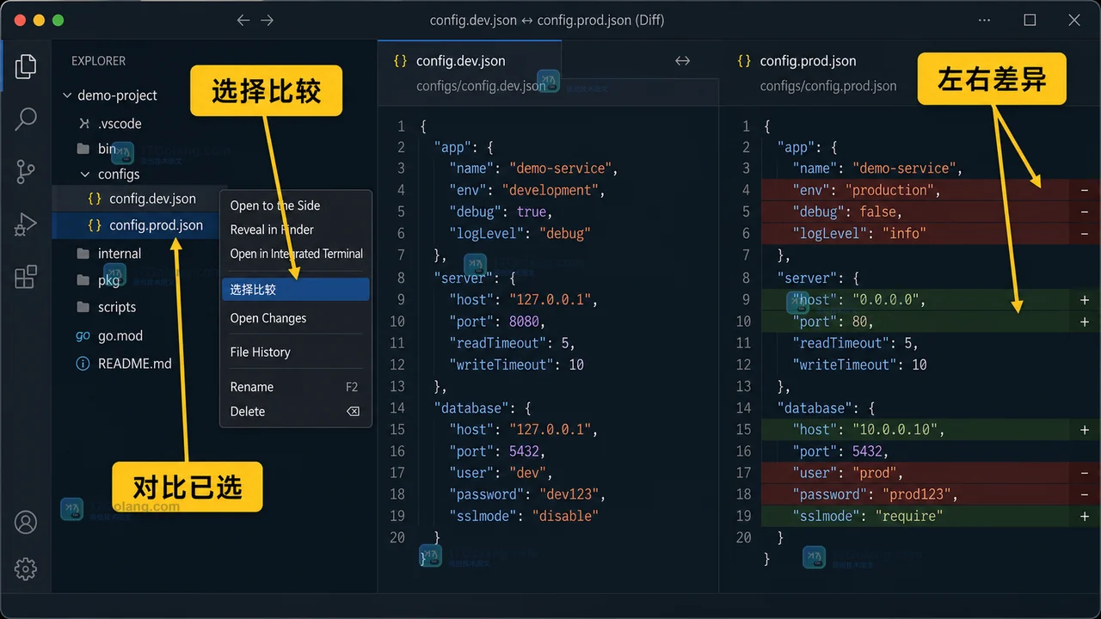Screen dimensions: 1101x619
Task: Click the info icon beside README.md
Action: point(83,364)
